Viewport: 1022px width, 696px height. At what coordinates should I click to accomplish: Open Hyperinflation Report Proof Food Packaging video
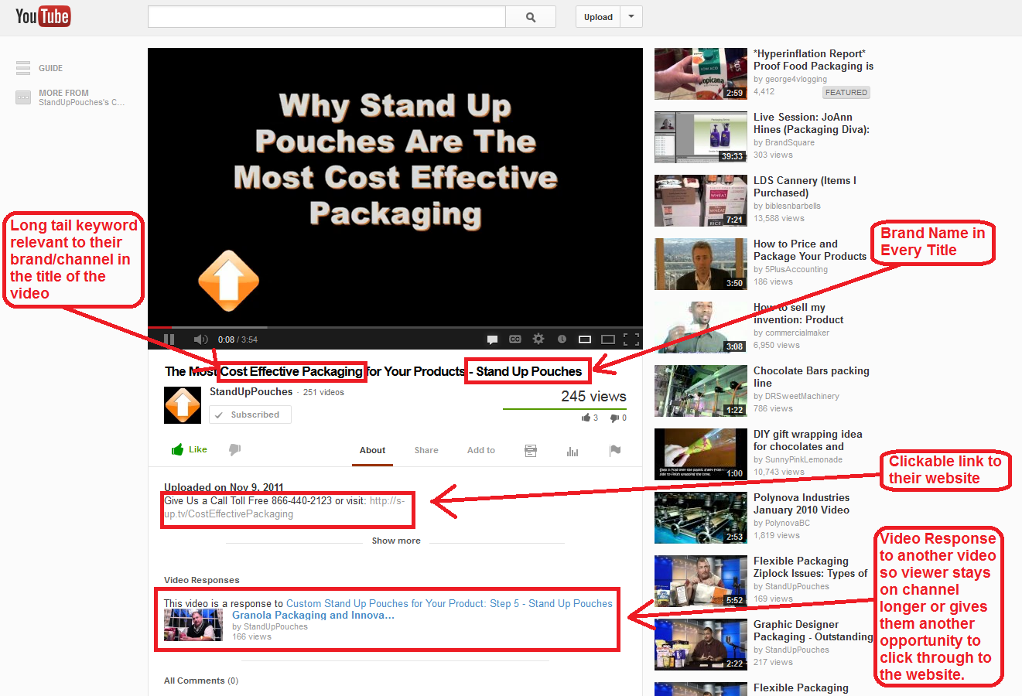[813, 60]
